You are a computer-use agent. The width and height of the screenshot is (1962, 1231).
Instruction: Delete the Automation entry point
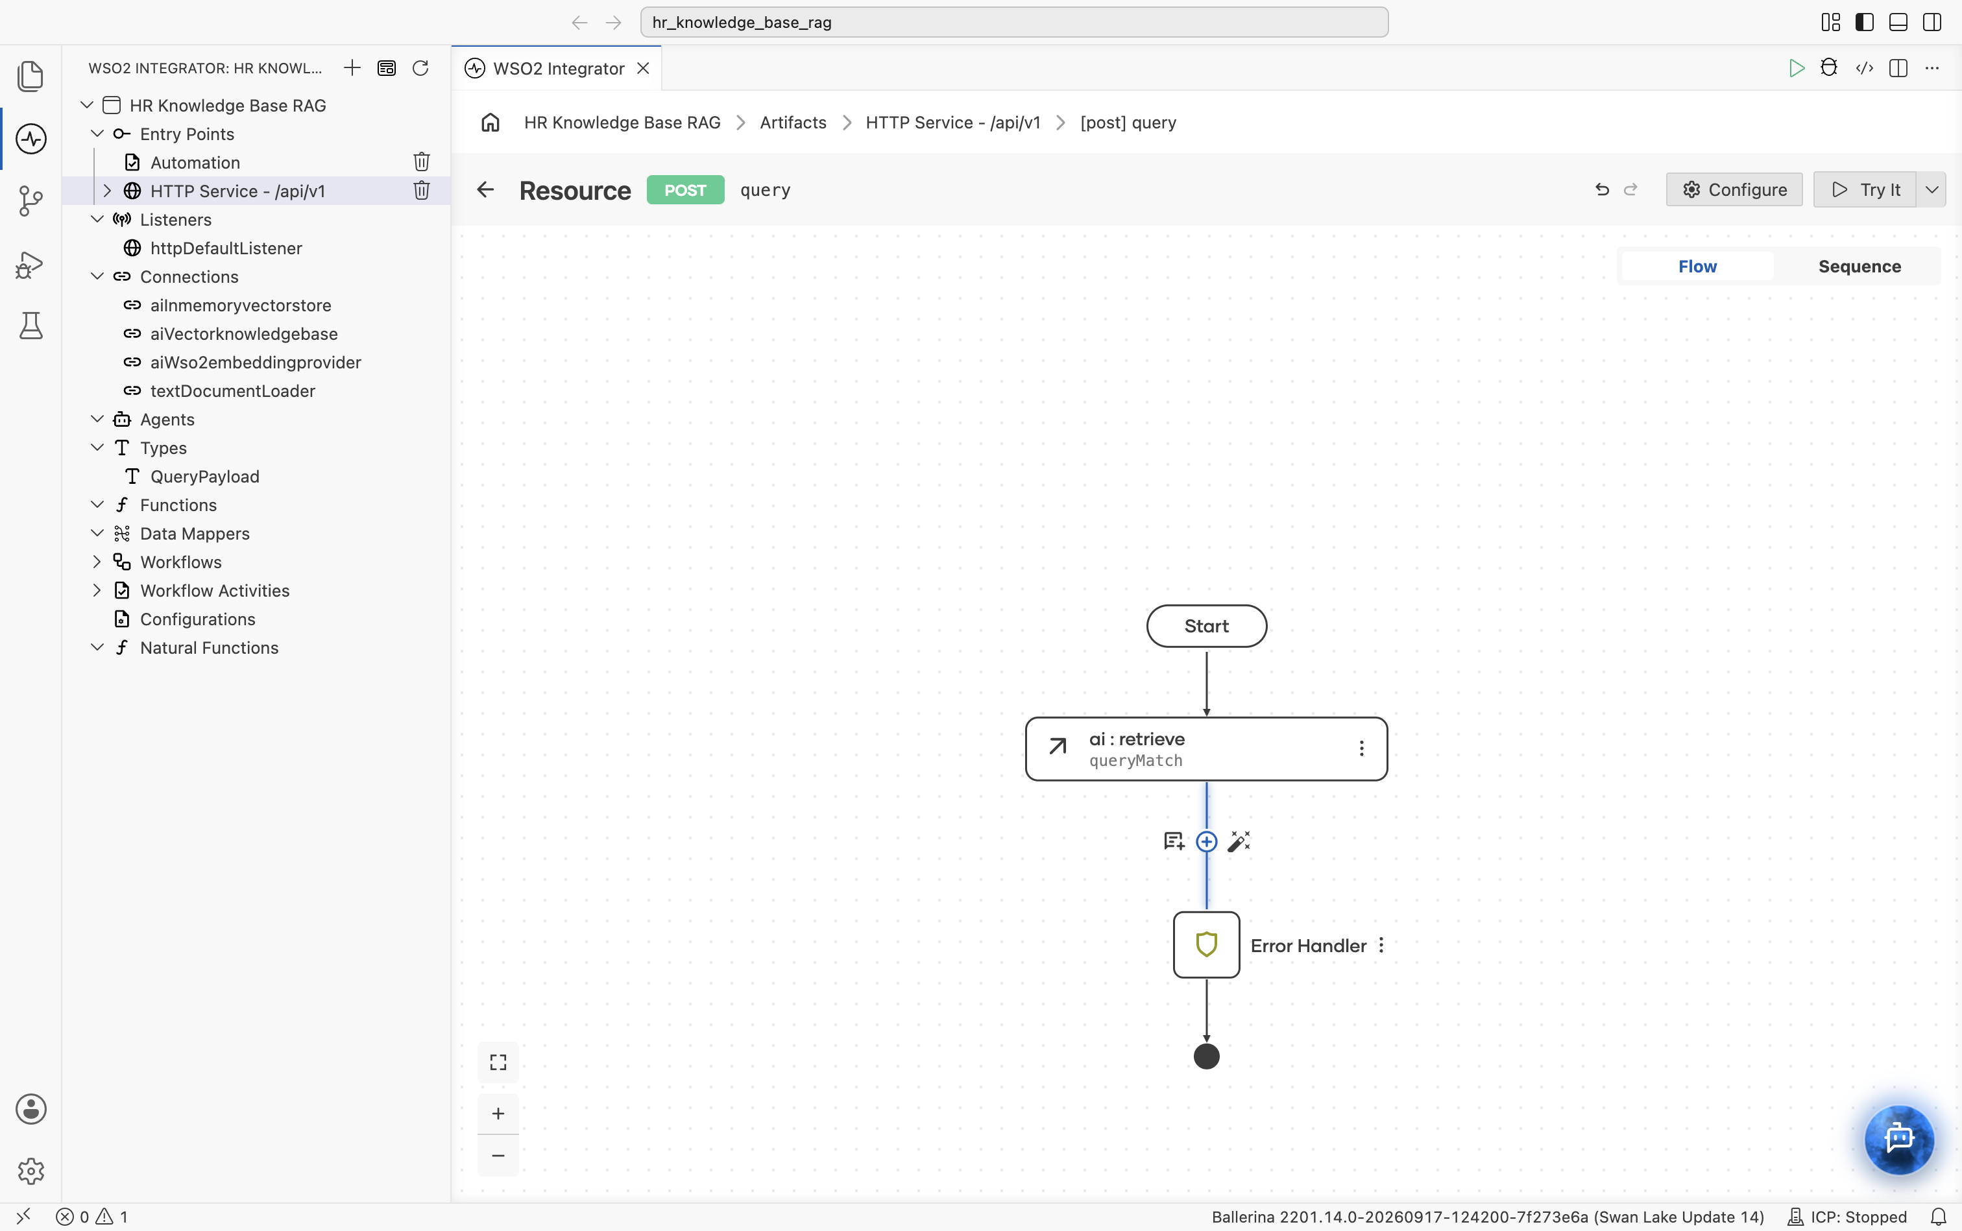coord(421,162)
